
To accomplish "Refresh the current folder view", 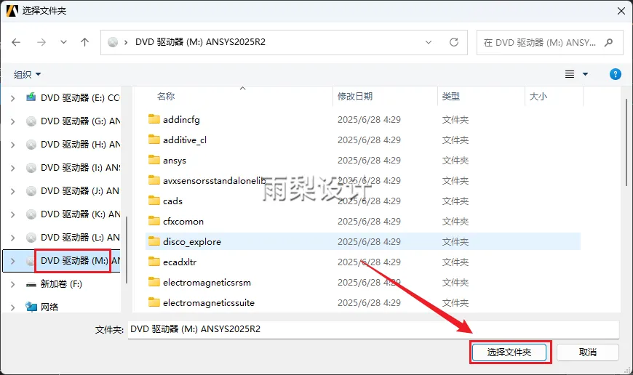I will click(x=454, y=42).
